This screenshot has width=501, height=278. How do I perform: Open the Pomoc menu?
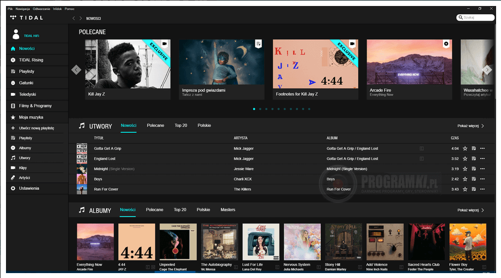pos(69,9)
